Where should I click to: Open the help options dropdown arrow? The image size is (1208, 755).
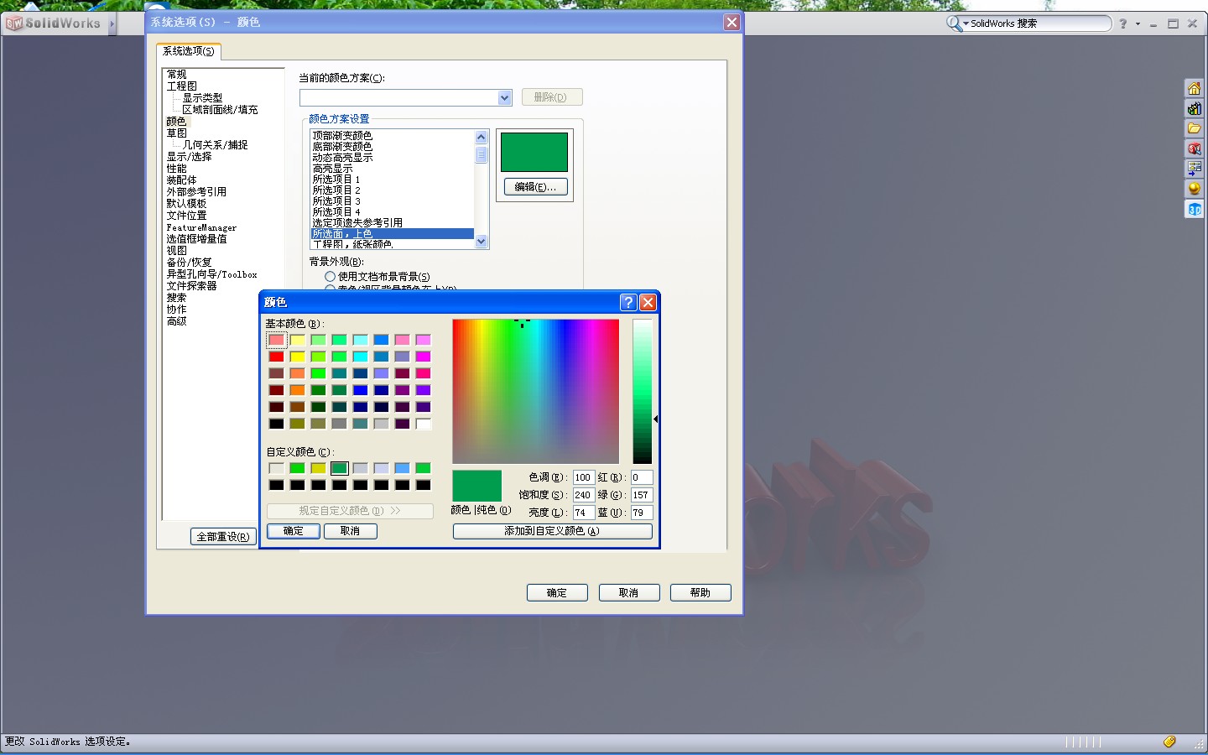click(x=1138, y=23)
